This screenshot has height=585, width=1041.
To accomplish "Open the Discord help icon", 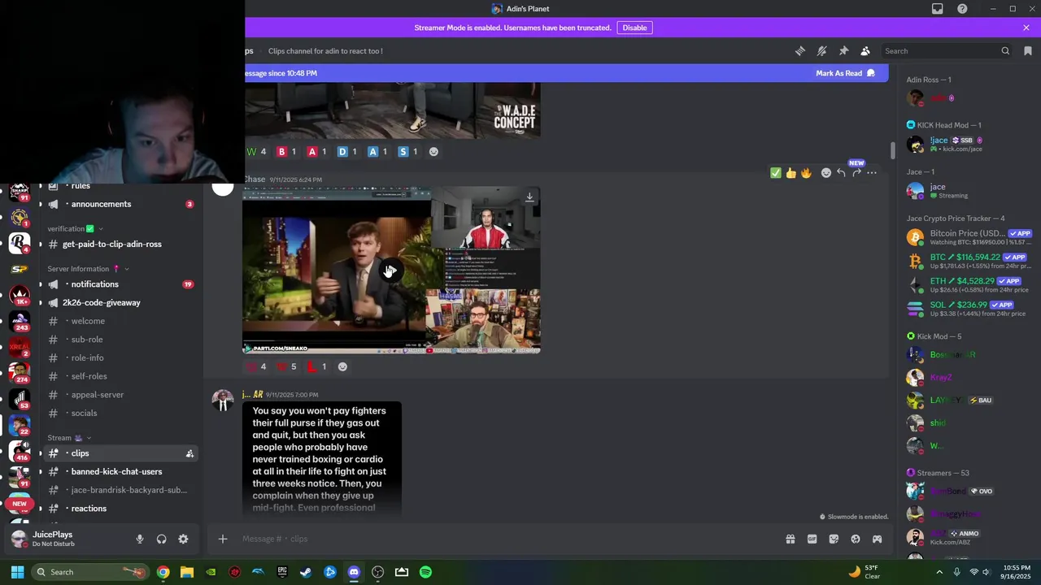I will tap(962, 9).
